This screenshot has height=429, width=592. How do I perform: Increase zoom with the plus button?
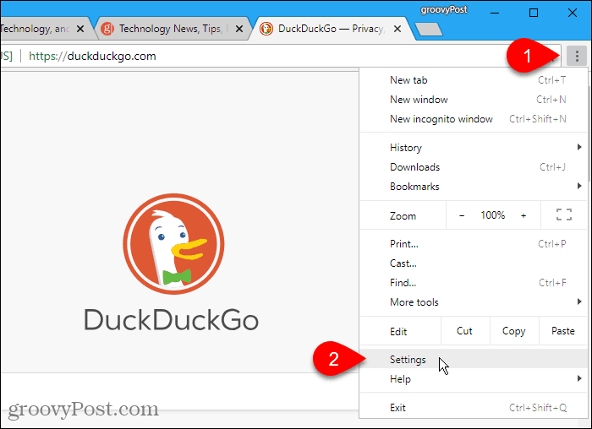coord(523,215)
